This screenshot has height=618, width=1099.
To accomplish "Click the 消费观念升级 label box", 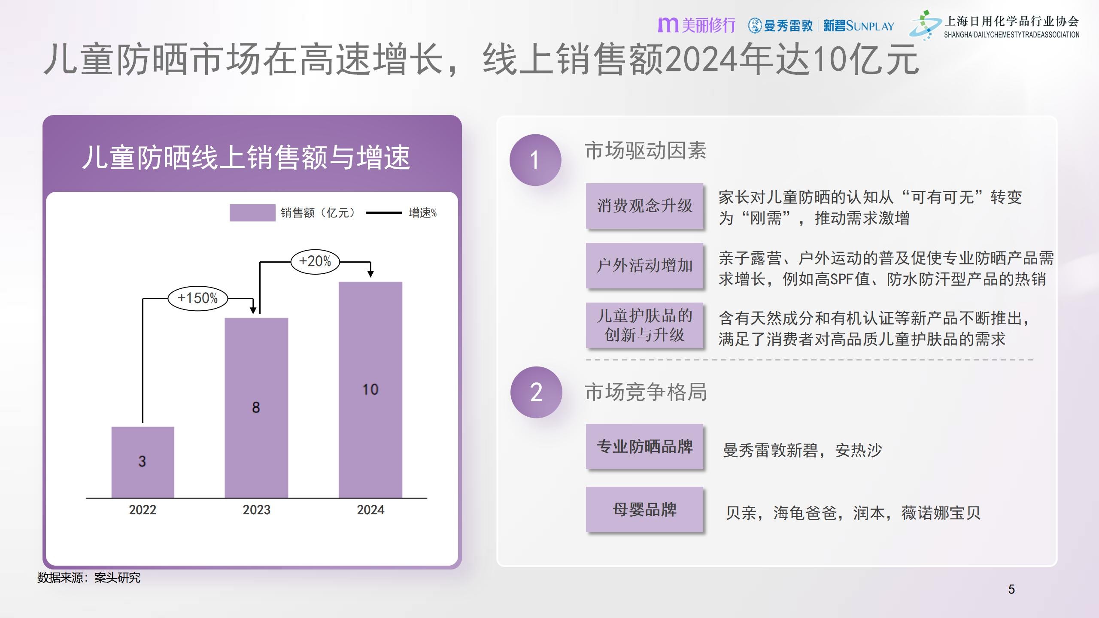I will coord(644,206).
